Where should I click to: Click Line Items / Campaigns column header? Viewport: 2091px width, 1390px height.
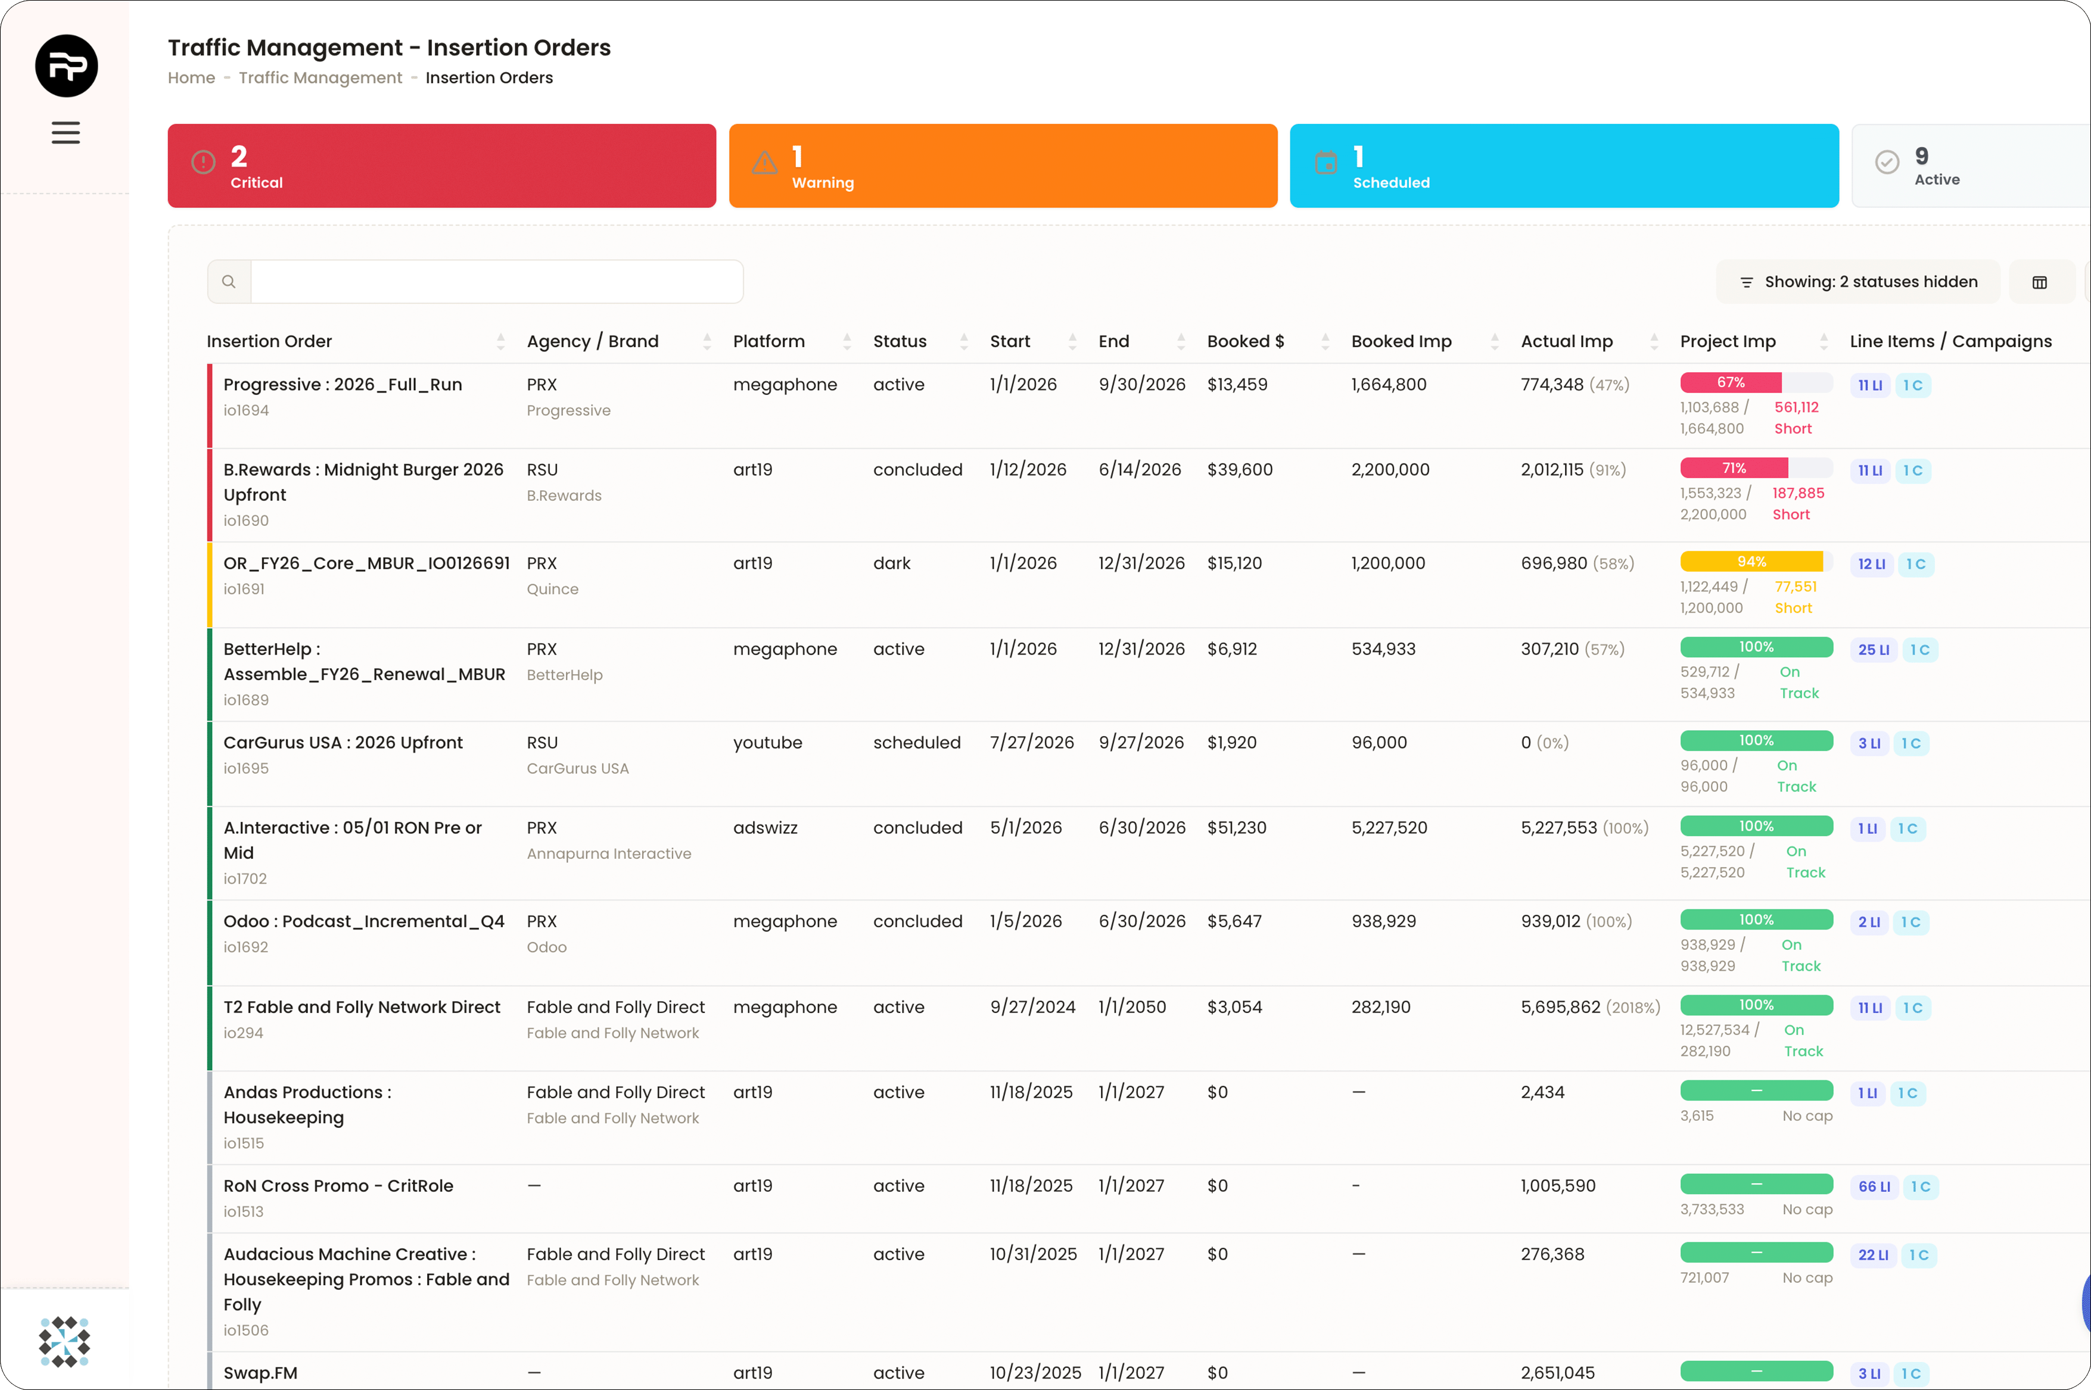pyautogui.click(x=1950, y=341)
